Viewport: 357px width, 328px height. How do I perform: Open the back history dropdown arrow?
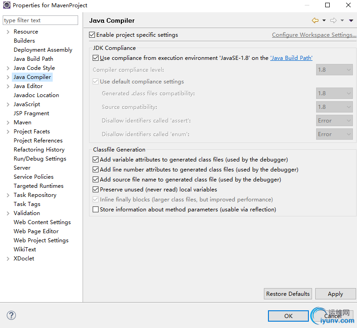tap(324, 20)
